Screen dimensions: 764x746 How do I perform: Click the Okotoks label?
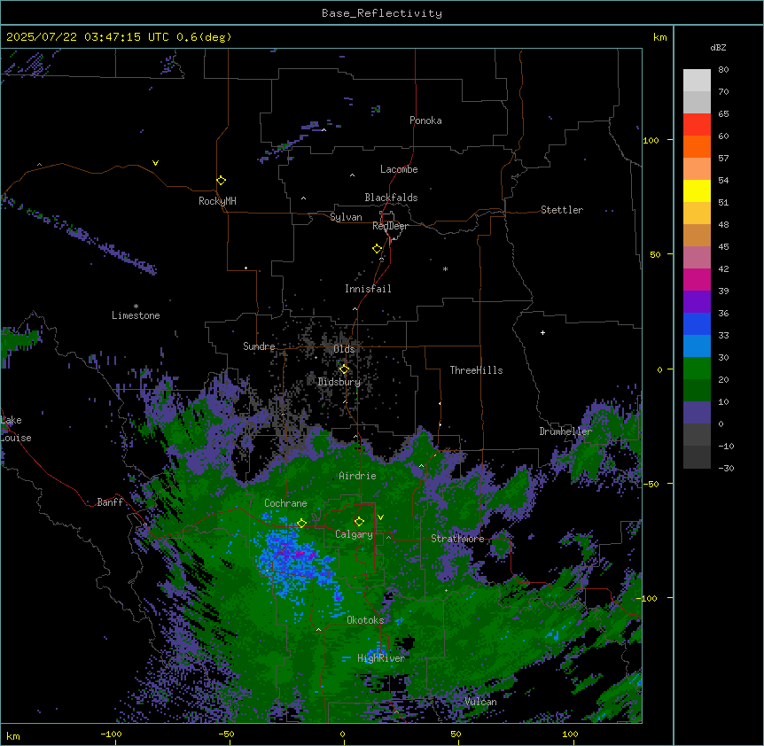point(365,620)
